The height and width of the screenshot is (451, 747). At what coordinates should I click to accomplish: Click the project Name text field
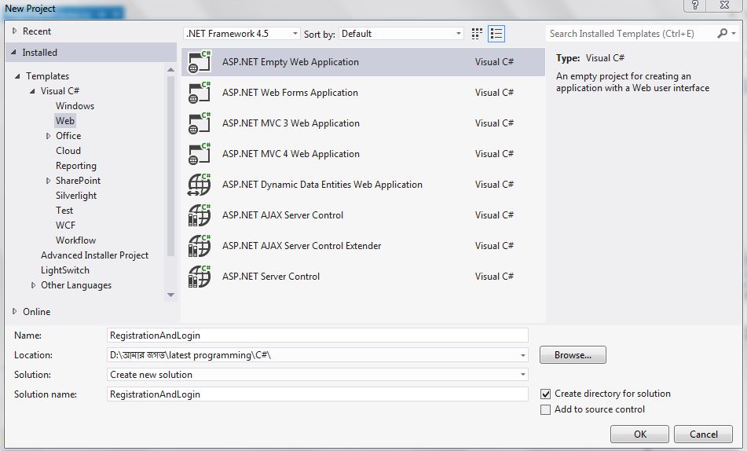(317, 335)
